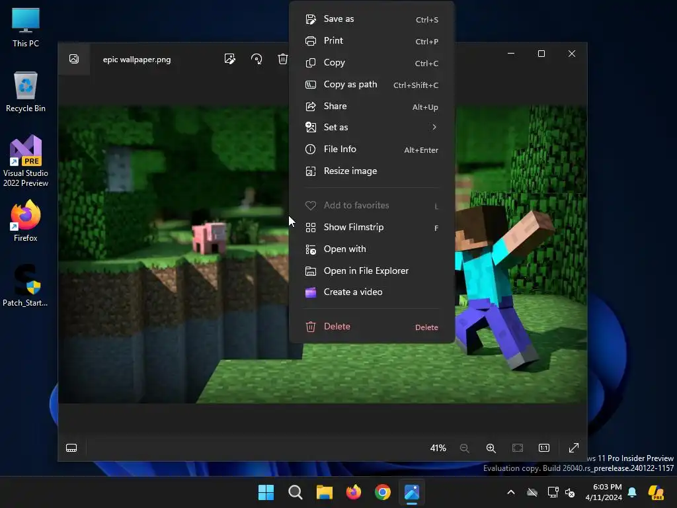Toggle the filmstrip icon at bottom left

coord(71,448)
